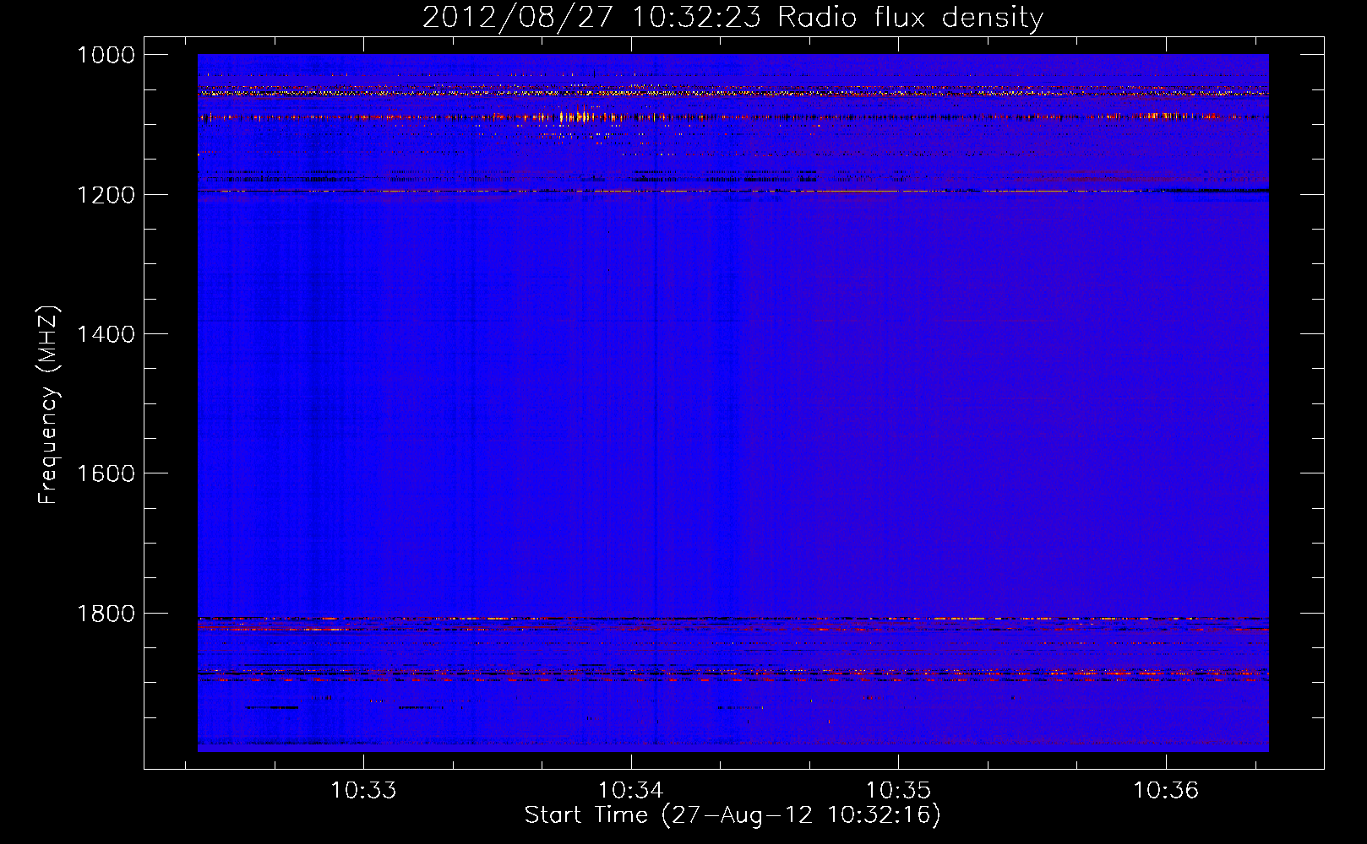Click the 10:35 time tick label

(x=898, y=791)
